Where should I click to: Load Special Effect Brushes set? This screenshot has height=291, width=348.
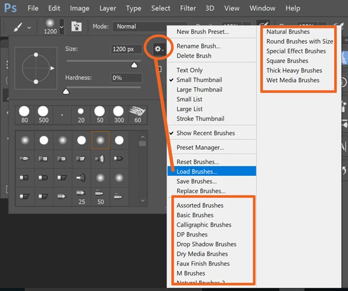click(x=296, y=51)
